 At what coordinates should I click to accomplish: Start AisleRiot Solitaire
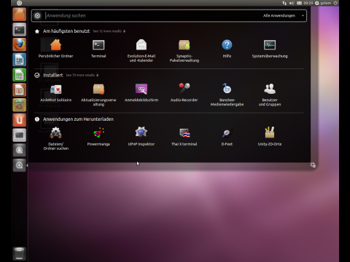[55, 92]
